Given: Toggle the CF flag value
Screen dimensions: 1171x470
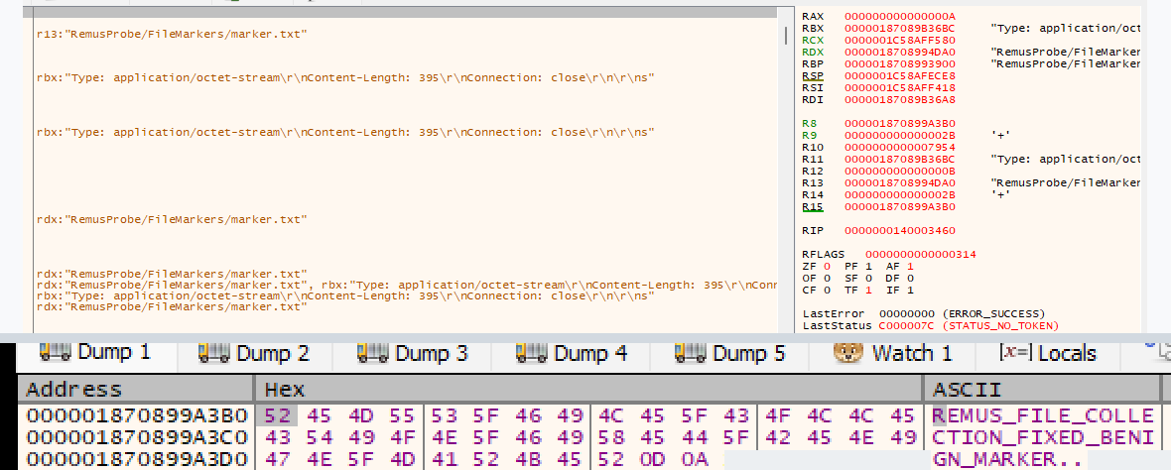Looking at the screenshot, I should (x=827, y=291).
